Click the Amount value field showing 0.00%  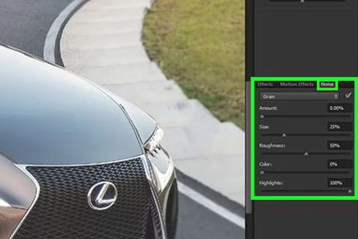point(339,108)
